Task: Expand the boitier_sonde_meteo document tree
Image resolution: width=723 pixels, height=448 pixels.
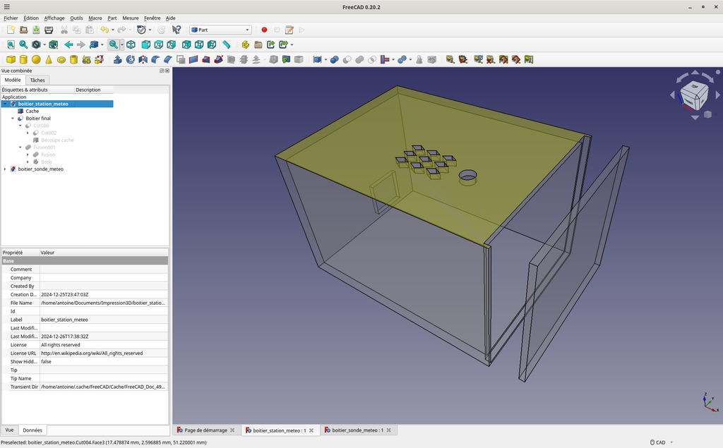Action: click(5, 169)
